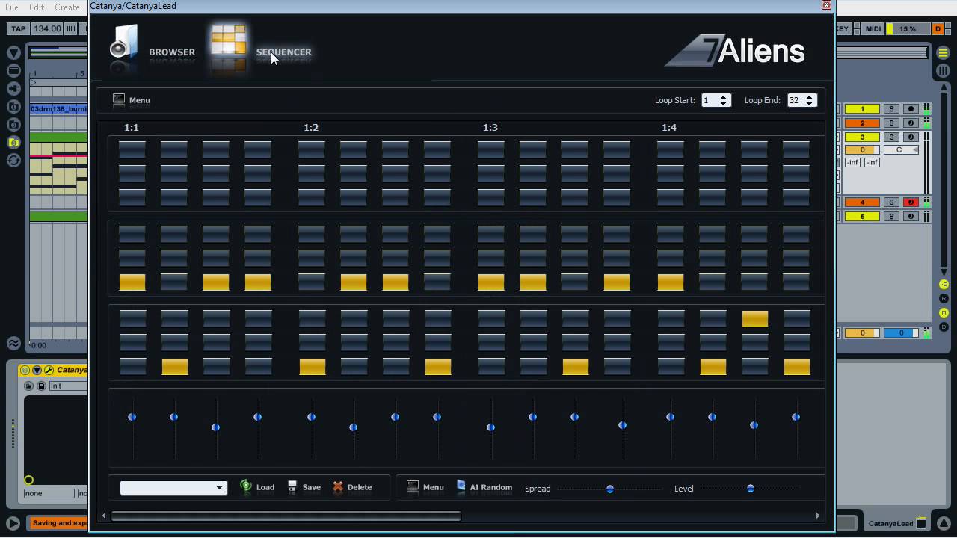957x538 pixels.
Task: Toggle the browser show/hide triangle icon
Action: point(13,52)
